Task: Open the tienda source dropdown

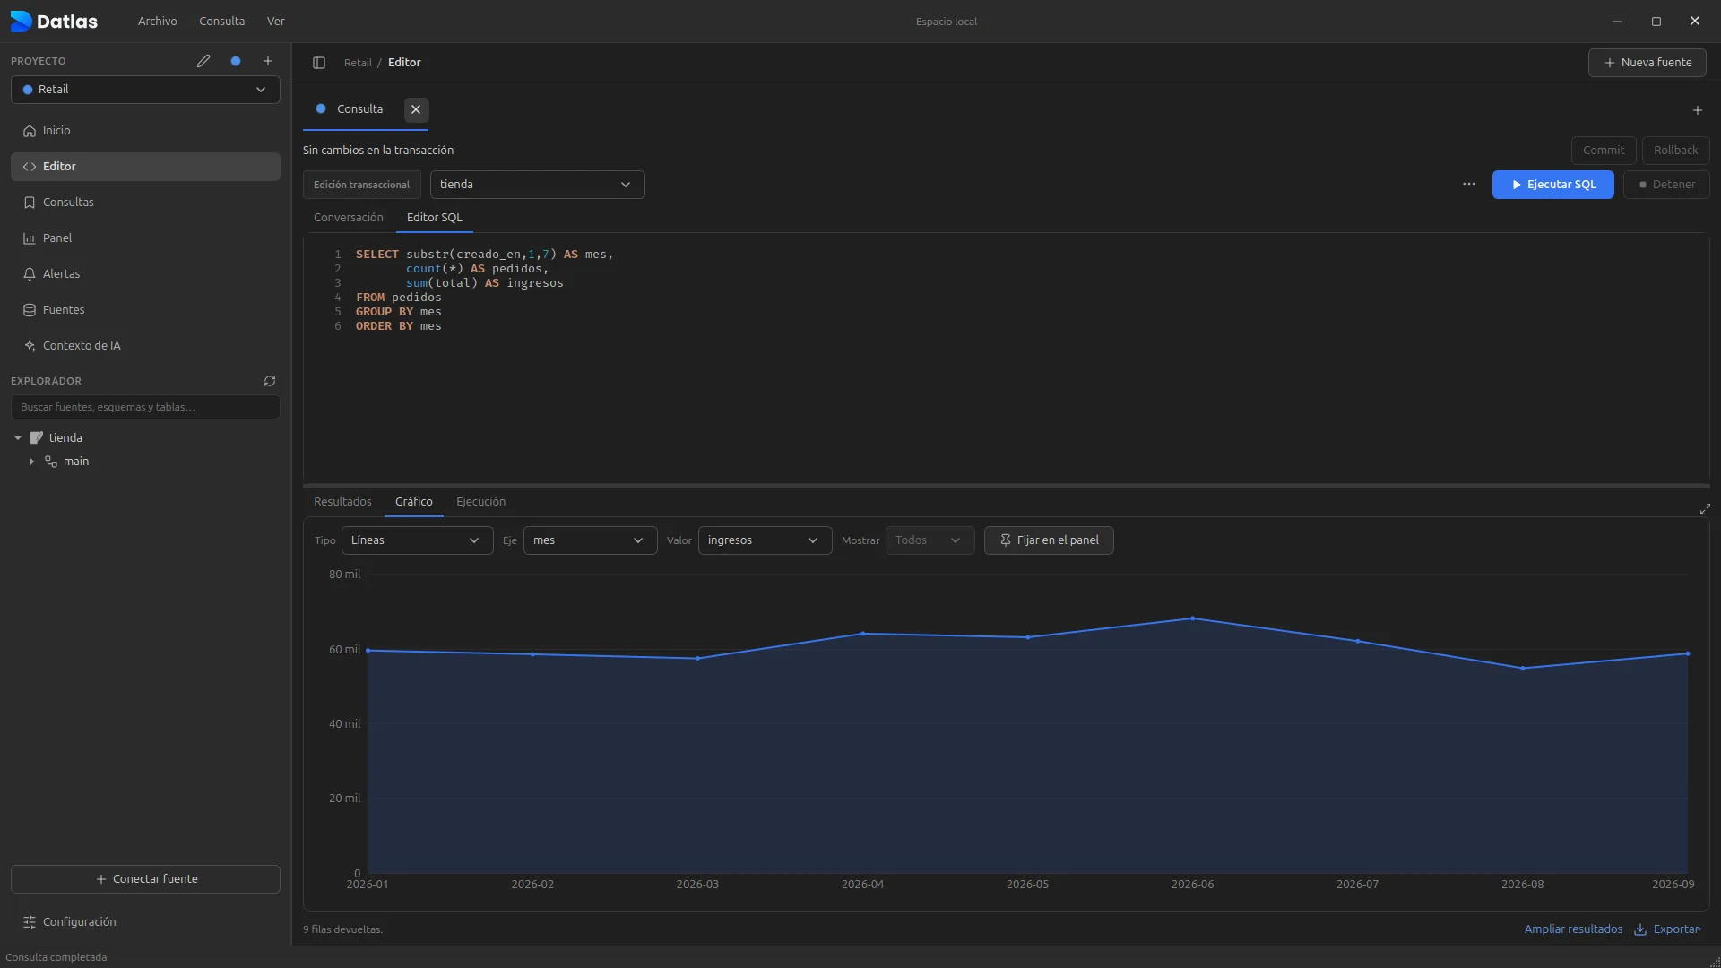Action: [537, 185]
